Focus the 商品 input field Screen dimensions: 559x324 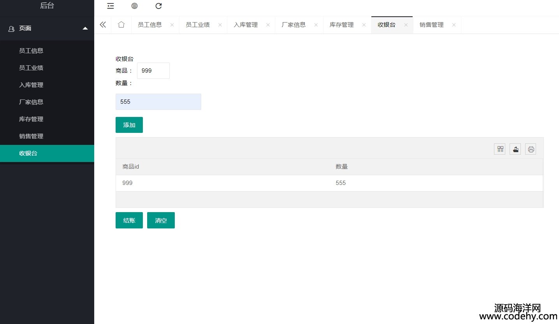pyautogui.click(x=153, y=71)
